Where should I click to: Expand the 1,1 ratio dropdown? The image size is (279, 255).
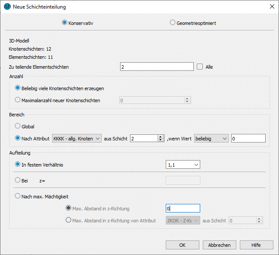pyautogui.click(x=183, y=164)
